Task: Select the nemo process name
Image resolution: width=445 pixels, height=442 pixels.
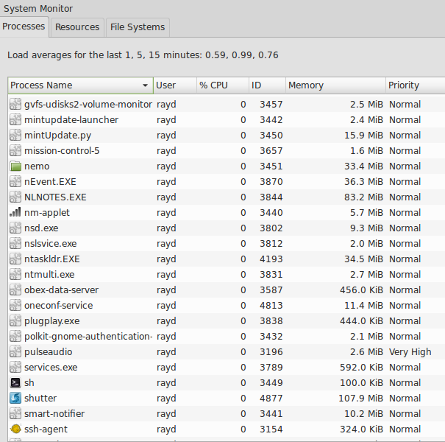Action: [x=37, y=166]
